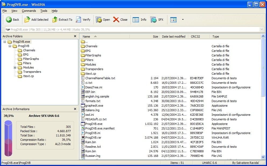Click the Extract To icon
This screenshot has width=267, height=166.
pyautogui.click(x=55, y=19)
